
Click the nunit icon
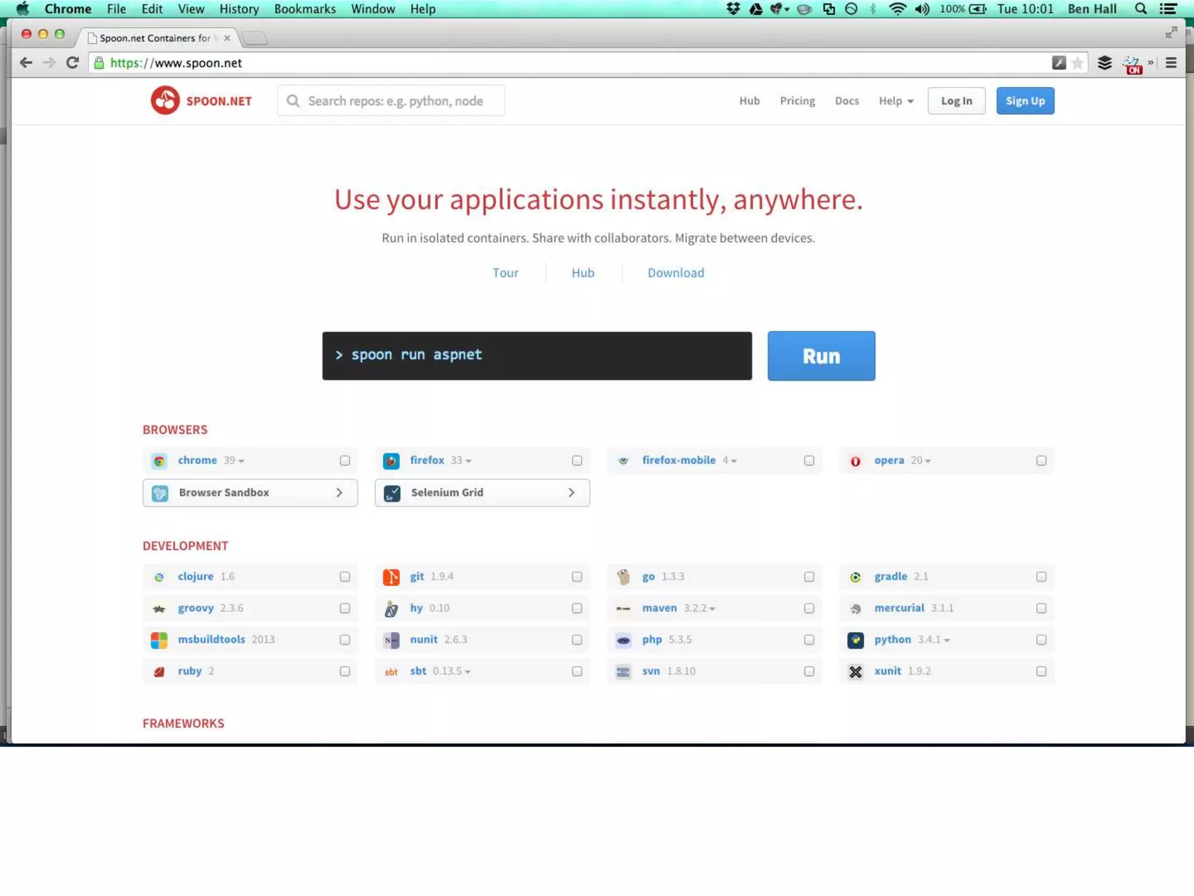click(391, 640)
